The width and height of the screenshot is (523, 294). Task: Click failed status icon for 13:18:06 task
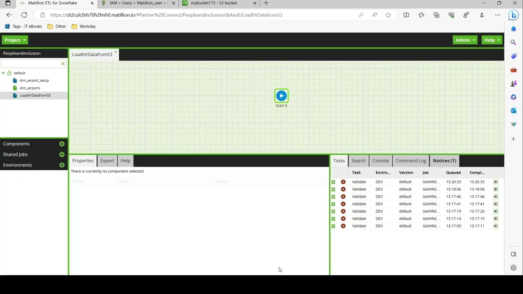pyautogui.click(x=343, y=189)
